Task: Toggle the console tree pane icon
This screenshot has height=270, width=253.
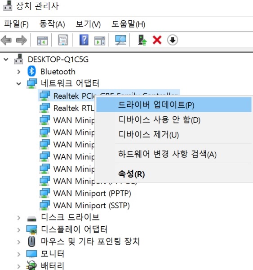Action: [x=42, y=41]
